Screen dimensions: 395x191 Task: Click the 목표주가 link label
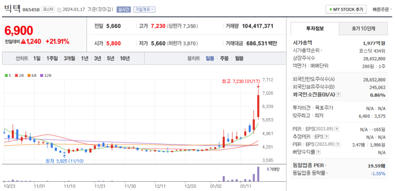(324, 108)
